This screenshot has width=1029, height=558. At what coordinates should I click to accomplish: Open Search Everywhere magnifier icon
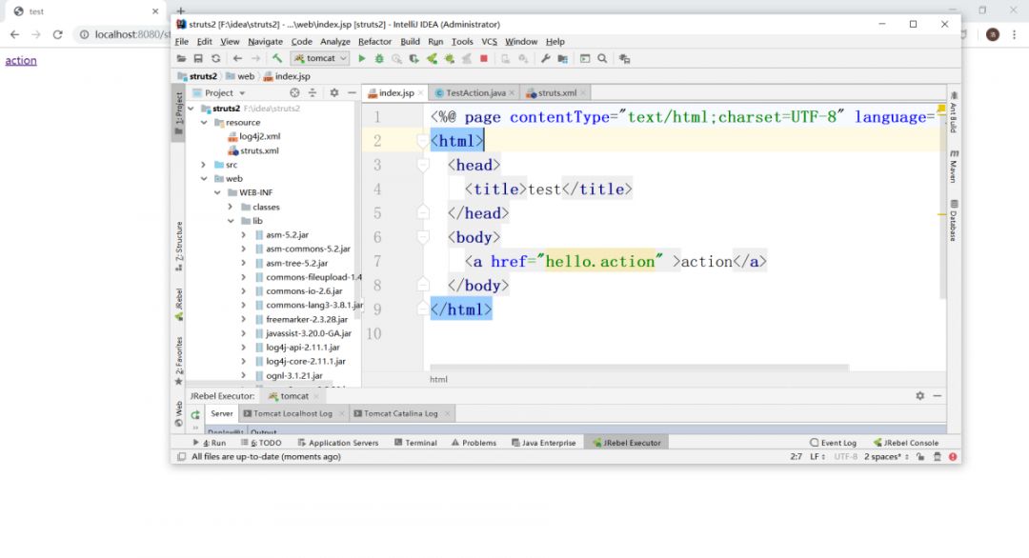click(602, 58)
